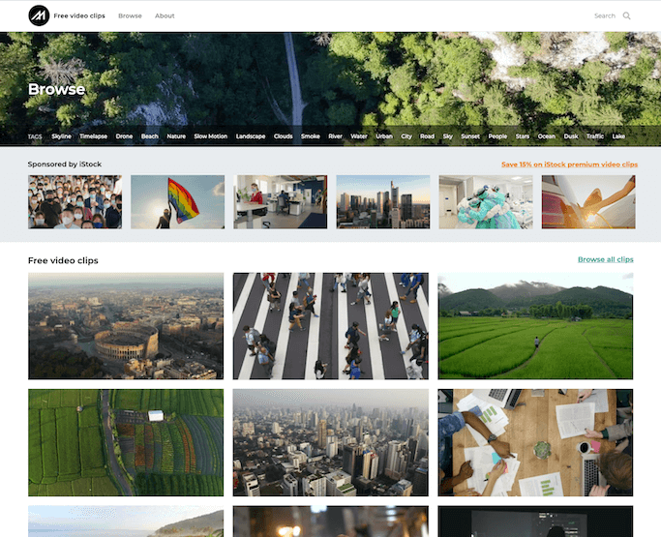Select the Clouds tag
This screenshot has height=537, width=661.
(x=284, y=136)
